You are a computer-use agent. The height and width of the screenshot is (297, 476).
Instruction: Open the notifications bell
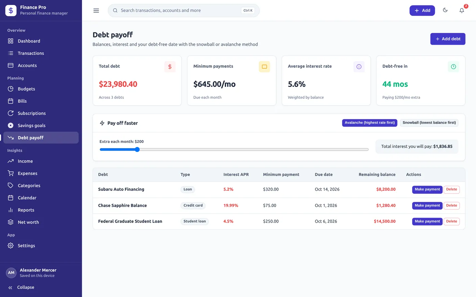462,10
